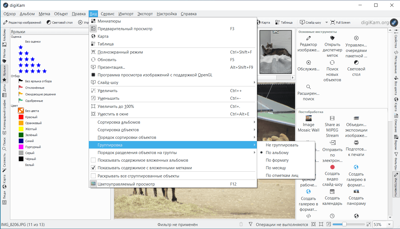Open the Фильтры right sidebar tab
This screenshot has height=229, width=400.
(x=396, y=161)
